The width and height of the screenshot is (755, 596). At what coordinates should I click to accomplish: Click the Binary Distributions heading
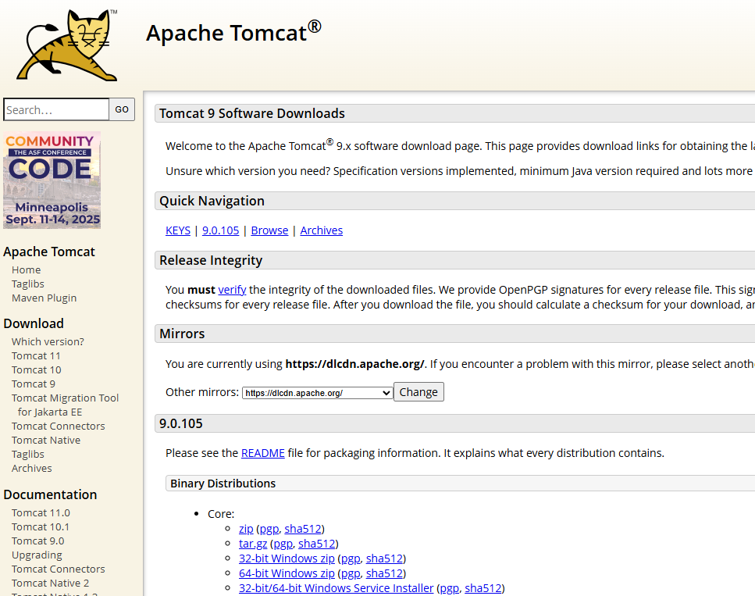[x=223, y=484]
